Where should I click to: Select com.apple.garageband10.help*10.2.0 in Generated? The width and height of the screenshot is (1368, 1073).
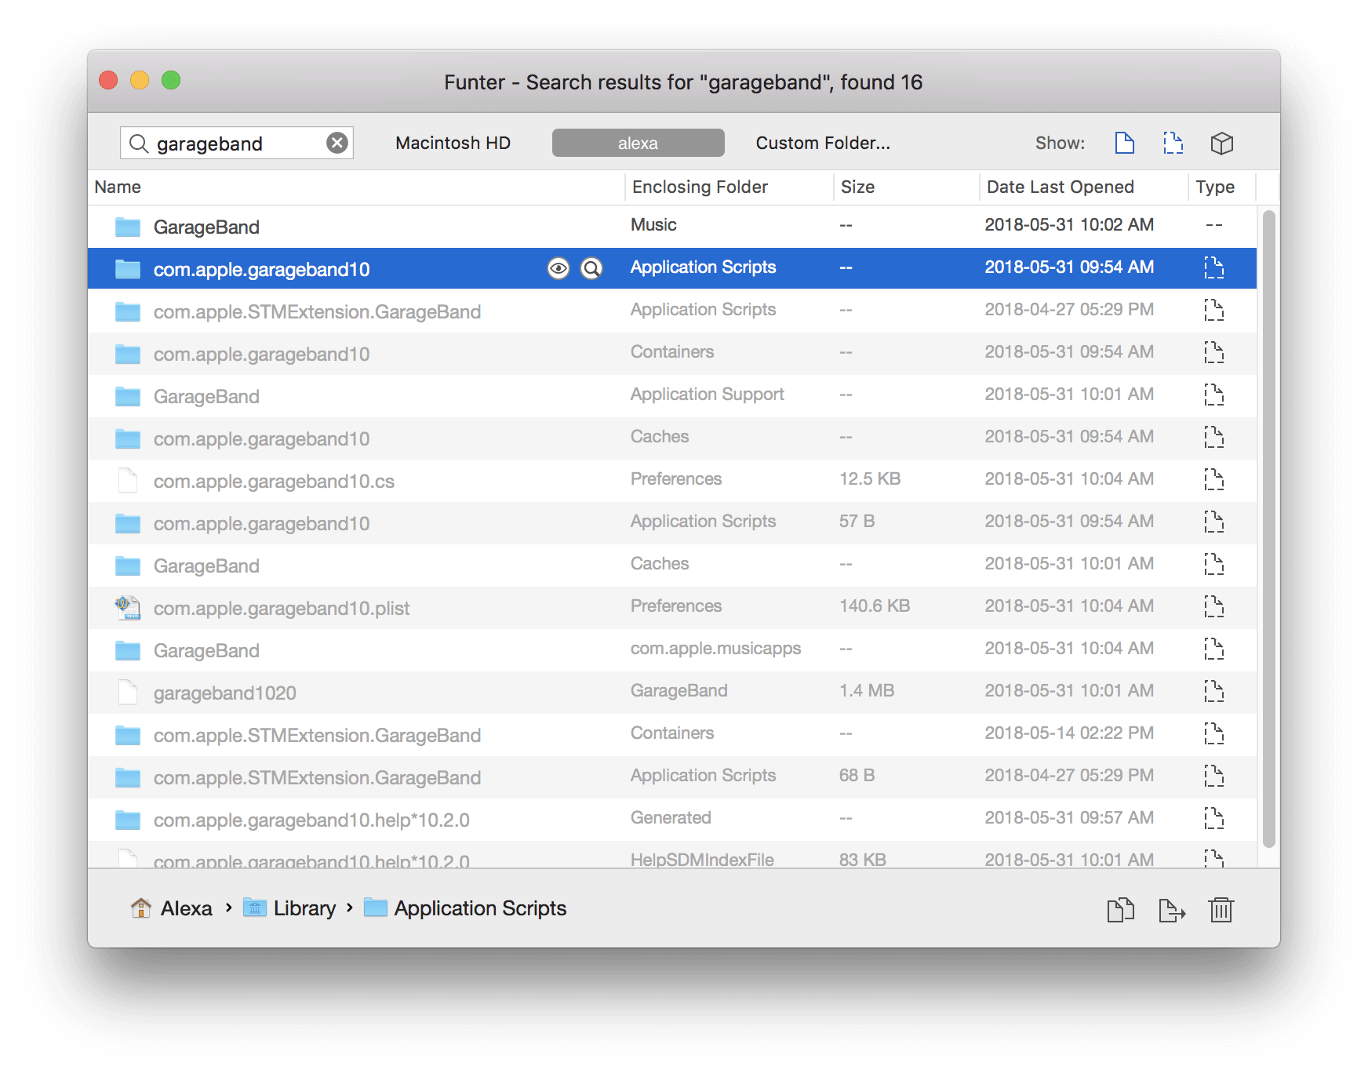[x=672, y=820]
